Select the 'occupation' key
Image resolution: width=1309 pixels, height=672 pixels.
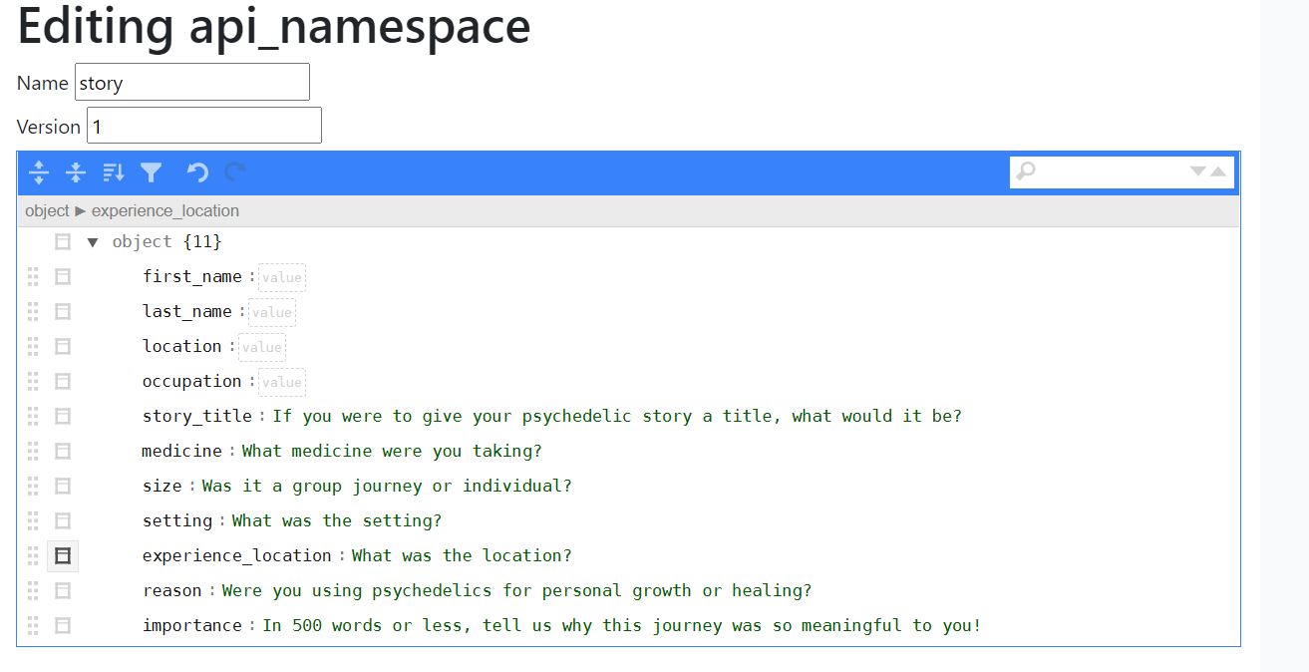point(192,381)
